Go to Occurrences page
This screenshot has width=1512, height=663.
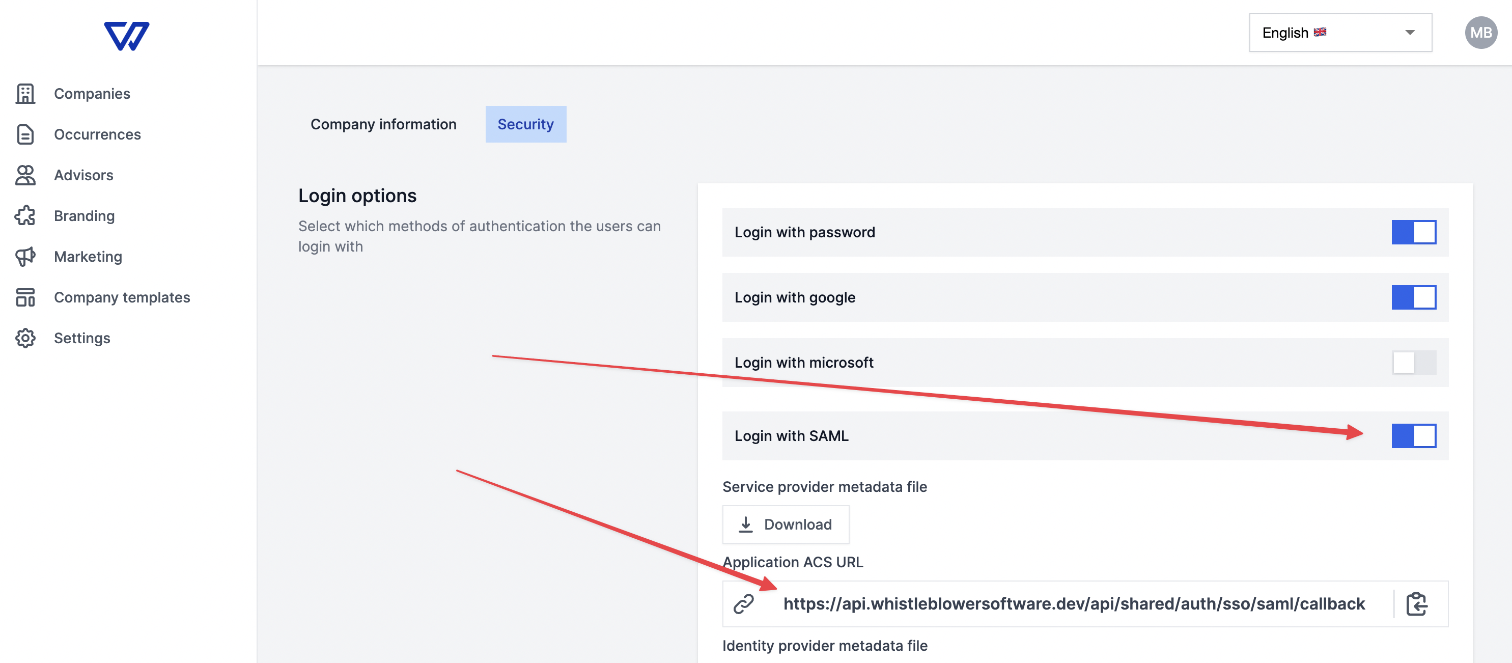(97, 134)
